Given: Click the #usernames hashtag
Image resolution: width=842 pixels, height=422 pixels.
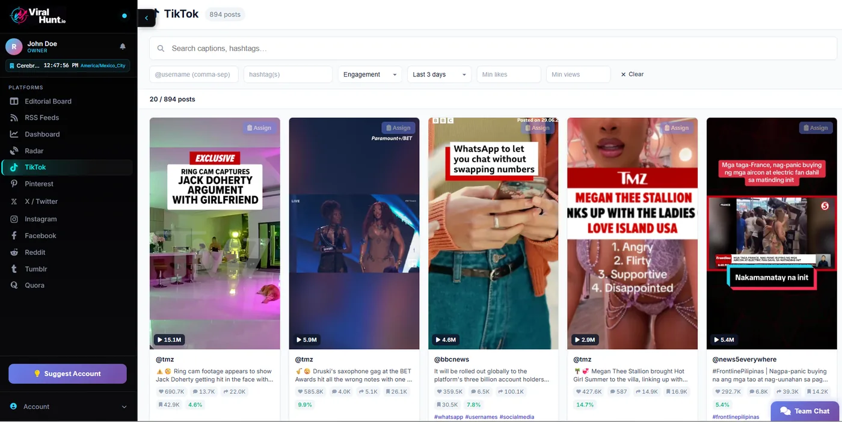Looking at the screenshot, I should [481, 417].
